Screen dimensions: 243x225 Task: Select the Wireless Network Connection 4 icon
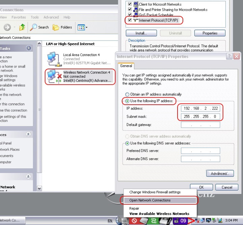54,77
